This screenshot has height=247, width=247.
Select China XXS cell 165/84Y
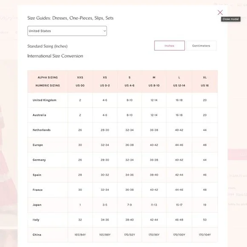(80, 235)
